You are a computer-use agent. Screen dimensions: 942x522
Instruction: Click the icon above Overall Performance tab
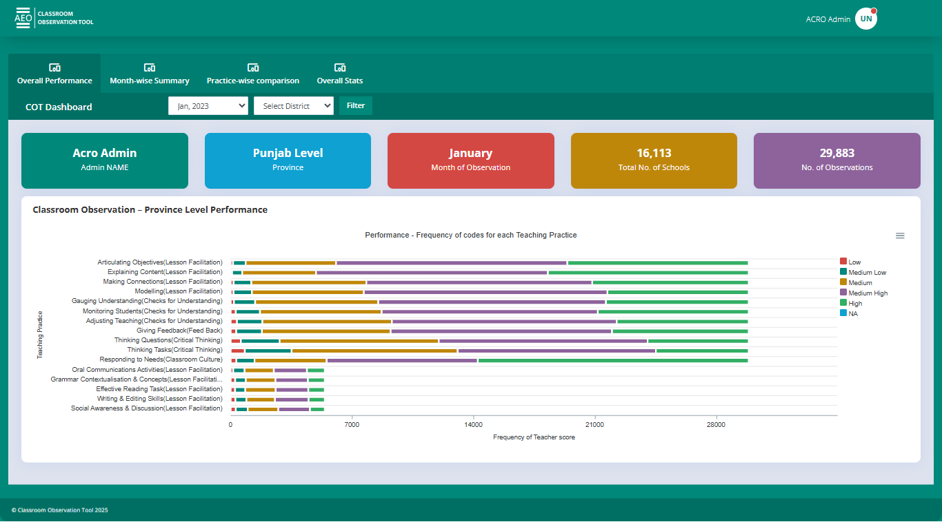point(54,67)
